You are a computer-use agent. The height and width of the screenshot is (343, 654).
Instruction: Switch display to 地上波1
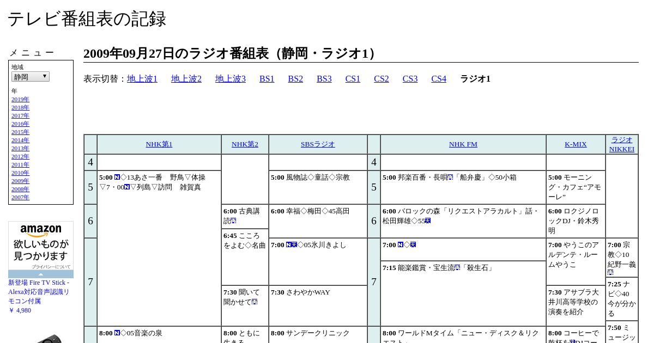coord(142,79)
